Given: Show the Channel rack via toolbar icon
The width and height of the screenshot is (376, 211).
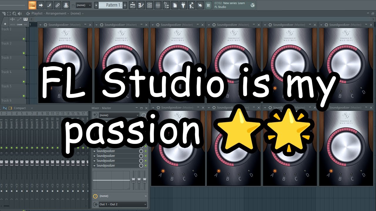Looking at the screenshot, I should click(150, 5).
